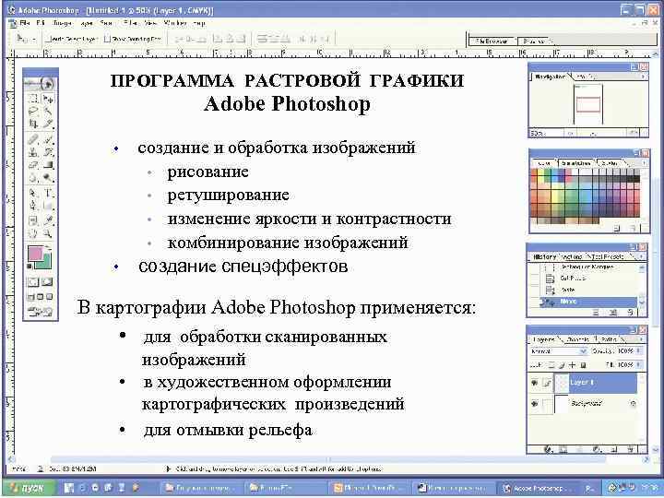Select the Pen tool
The height and width of the screenshot is (498, 664).
[x=33, y=206]
